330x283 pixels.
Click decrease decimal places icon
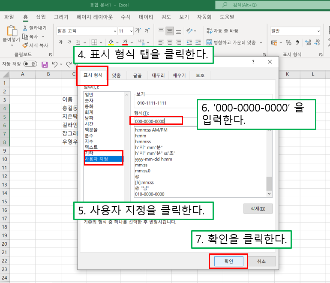click(x=317, y=42)
